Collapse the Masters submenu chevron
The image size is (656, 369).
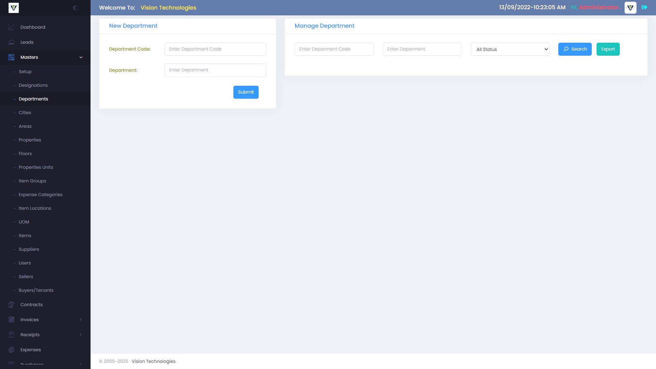pos(81,57)
